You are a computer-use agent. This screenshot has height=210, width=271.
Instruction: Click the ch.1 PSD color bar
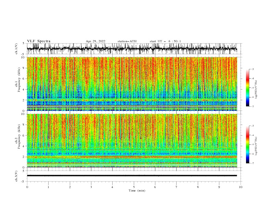pos(247,88)
